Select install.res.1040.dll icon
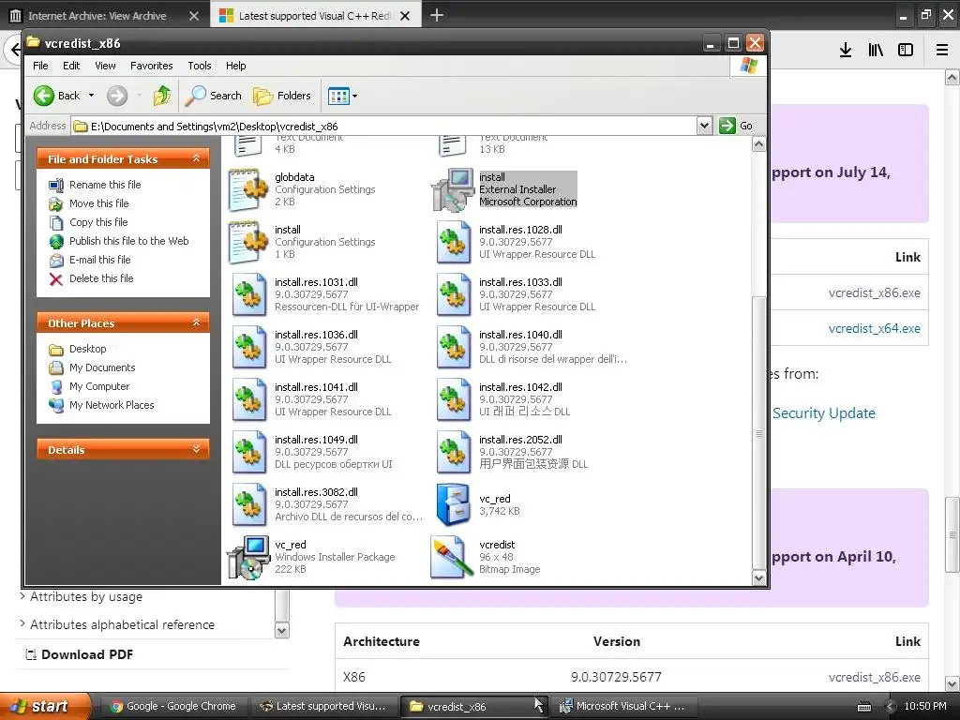The height and width of the screenshot is (720, 960). tap(453, 347)
